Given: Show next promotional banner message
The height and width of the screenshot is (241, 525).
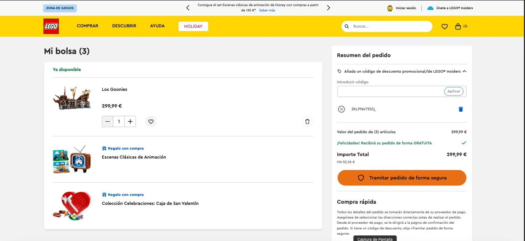Looking at the screenshot, I should (328, 8).
